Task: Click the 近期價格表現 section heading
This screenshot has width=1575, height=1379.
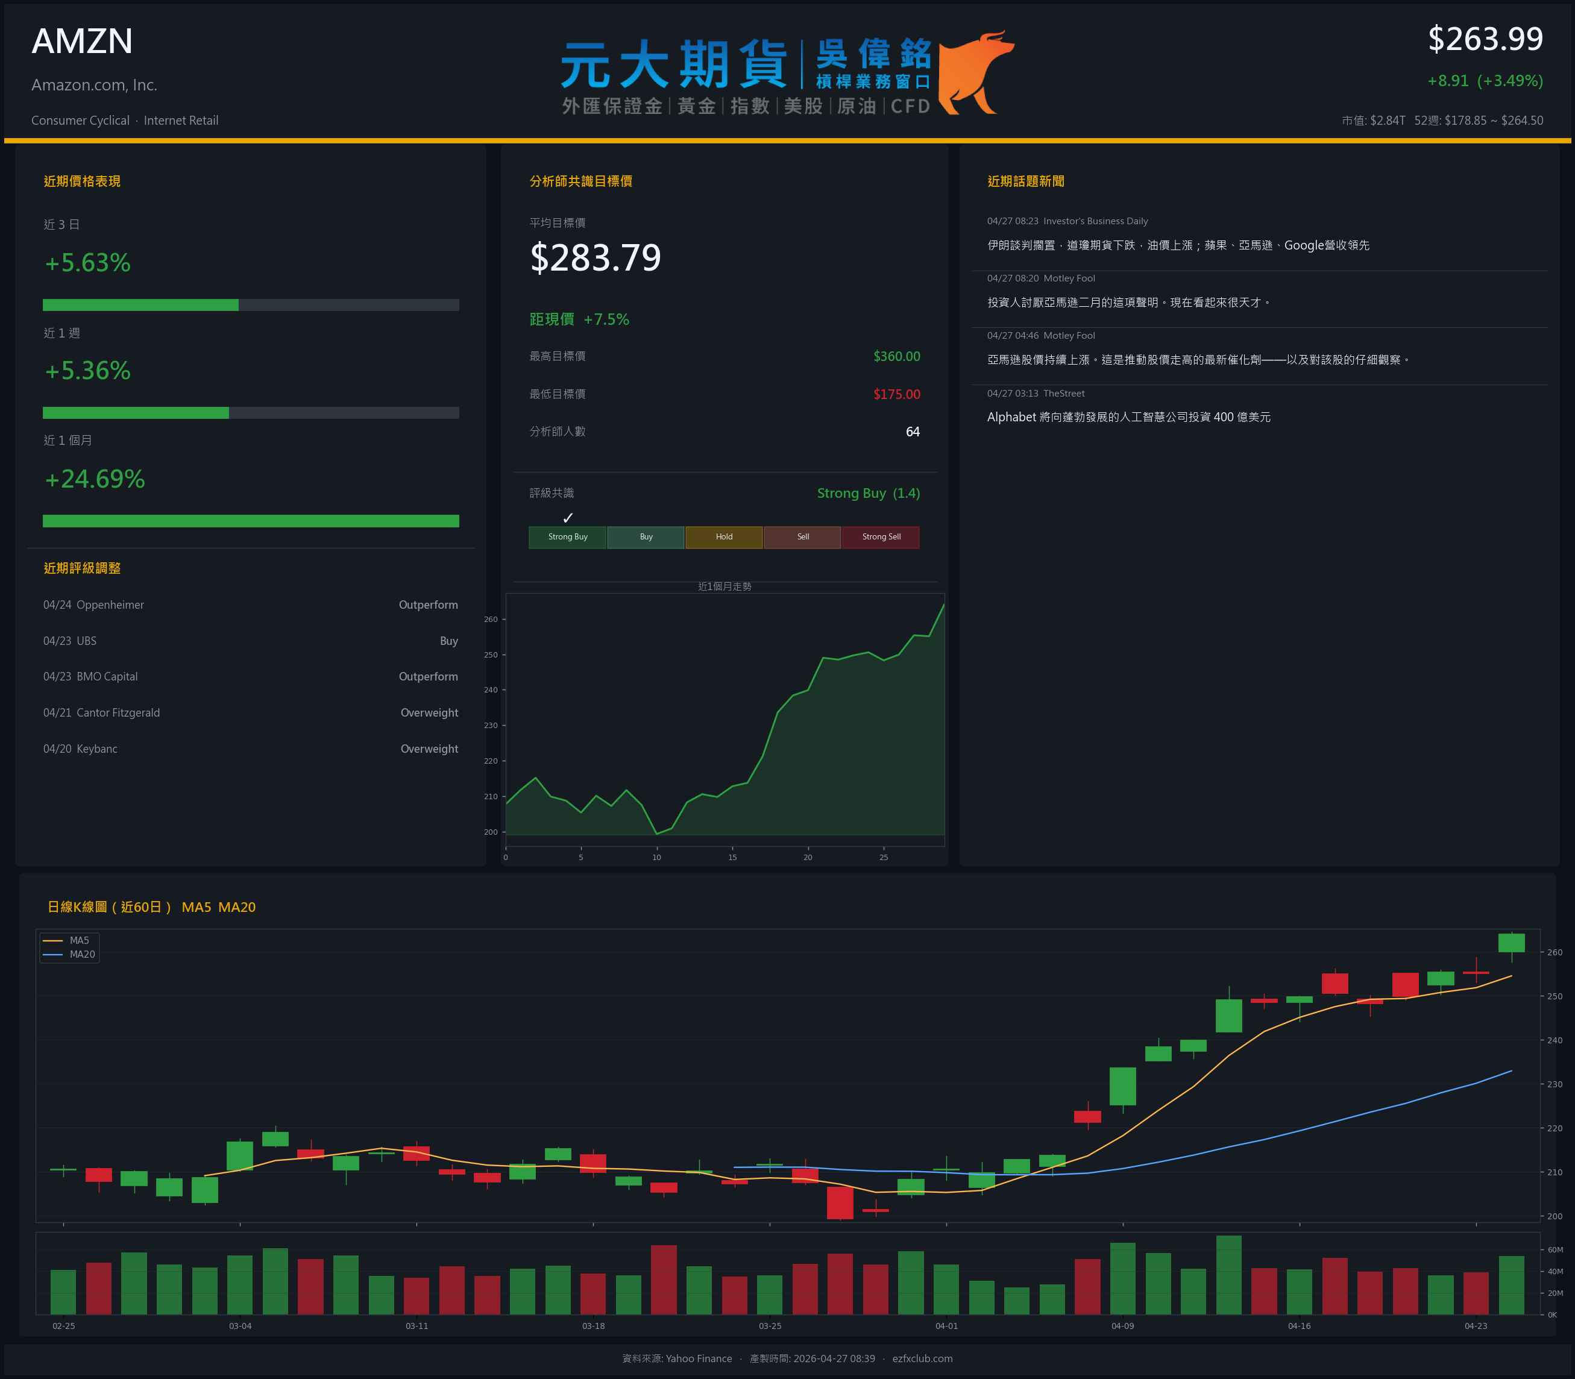Action: [x=83, y=181]
